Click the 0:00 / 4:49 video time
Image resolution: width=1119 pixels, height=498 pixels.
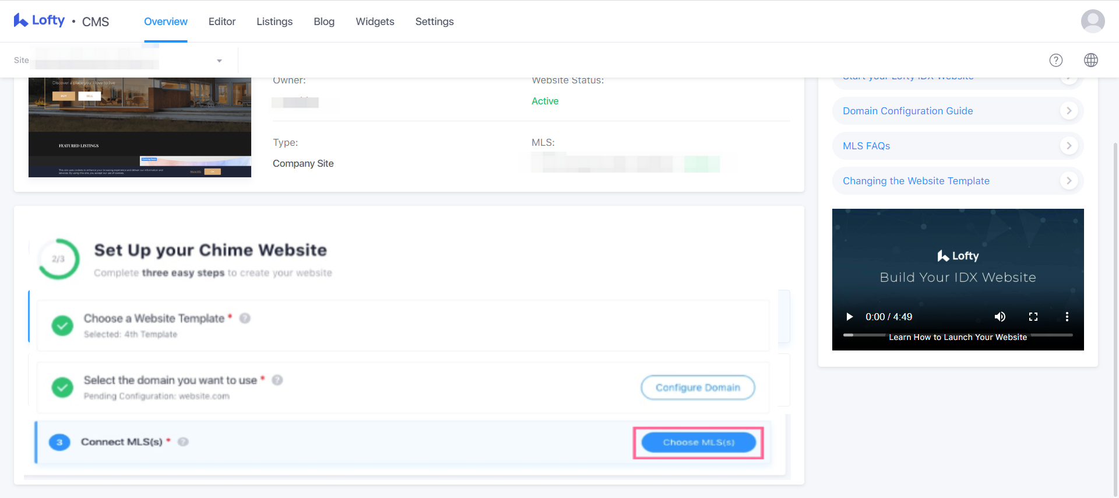click(x=889, y=317)
